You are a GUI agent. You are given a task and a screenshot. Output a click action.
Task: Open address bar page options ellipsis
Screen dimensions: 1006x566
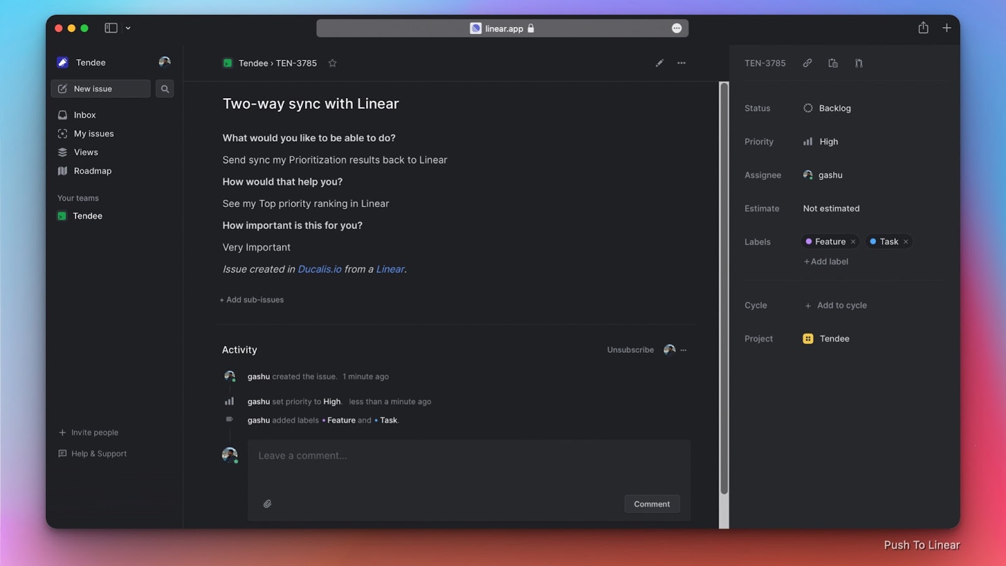click(x=677, y=28)
